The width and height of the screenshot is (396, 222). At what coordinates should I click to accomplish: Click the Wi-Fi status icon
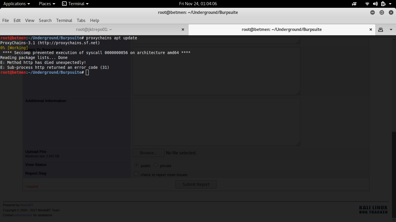367,4
